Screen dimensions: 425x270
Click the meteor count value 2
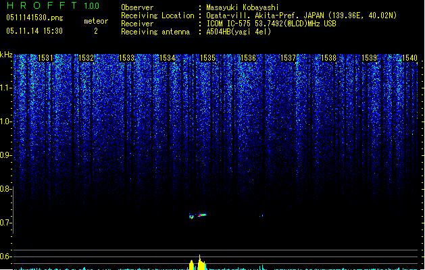(96, 31)
